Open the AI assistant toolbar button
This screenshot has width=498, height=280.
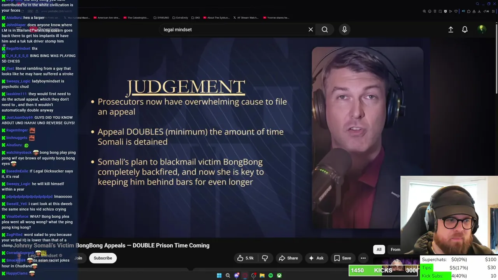486,11
